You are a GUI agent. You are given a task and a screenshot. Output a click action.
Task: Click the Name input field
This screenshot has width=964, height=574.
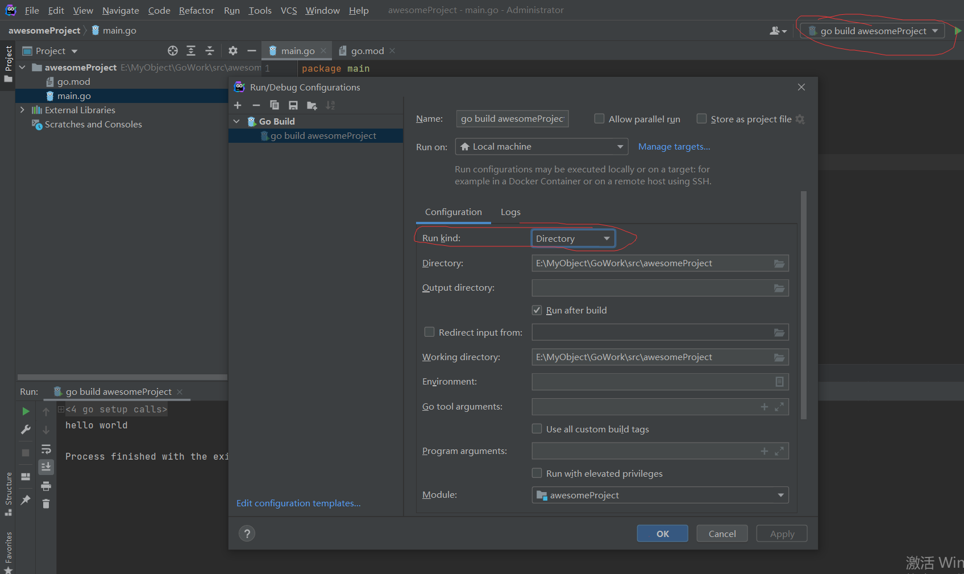point(512,118)
